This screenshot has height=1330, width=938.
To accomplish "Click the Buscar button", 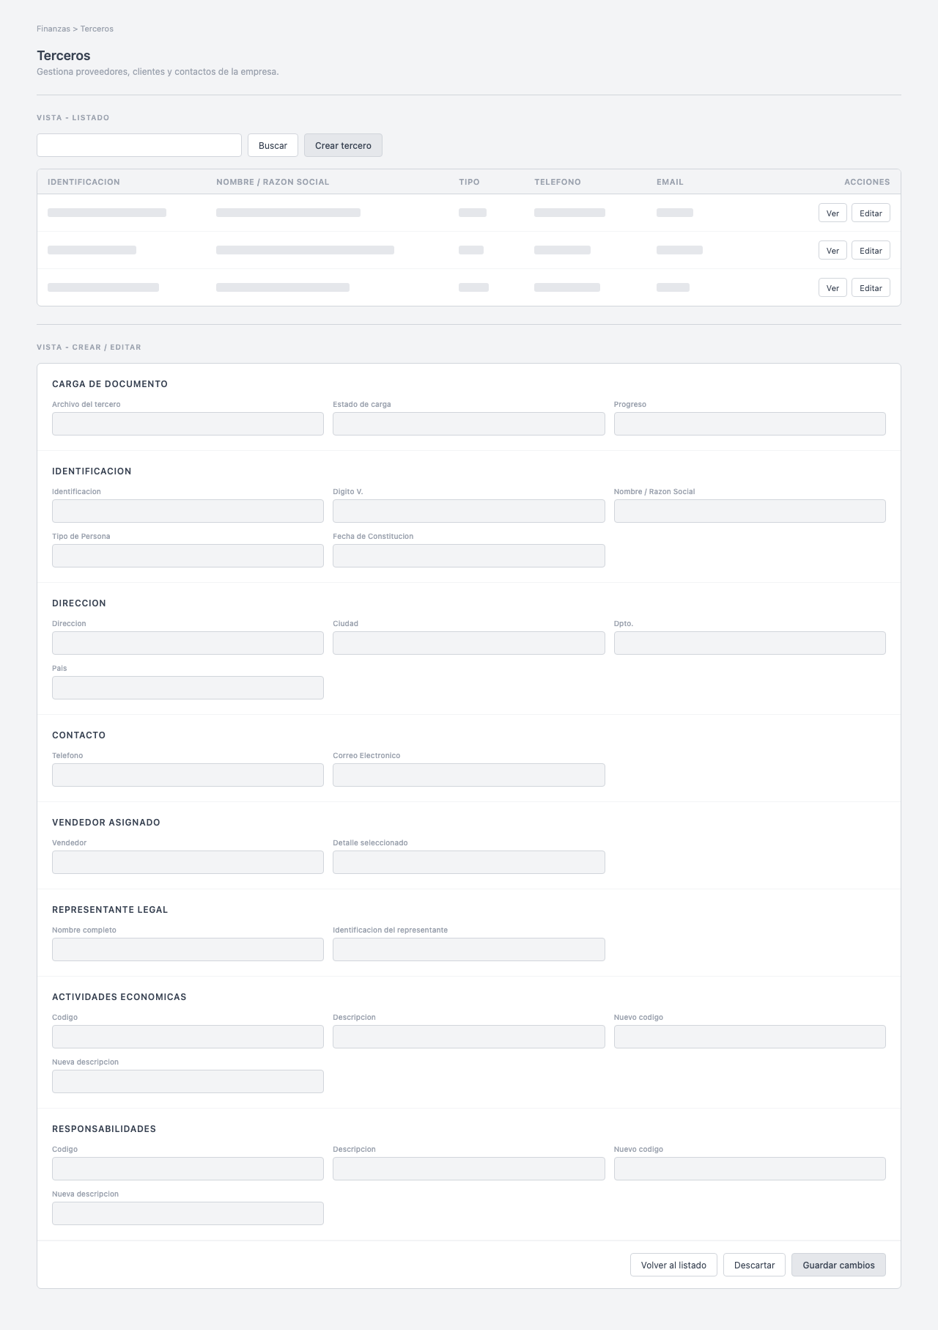I will point(272,145).
